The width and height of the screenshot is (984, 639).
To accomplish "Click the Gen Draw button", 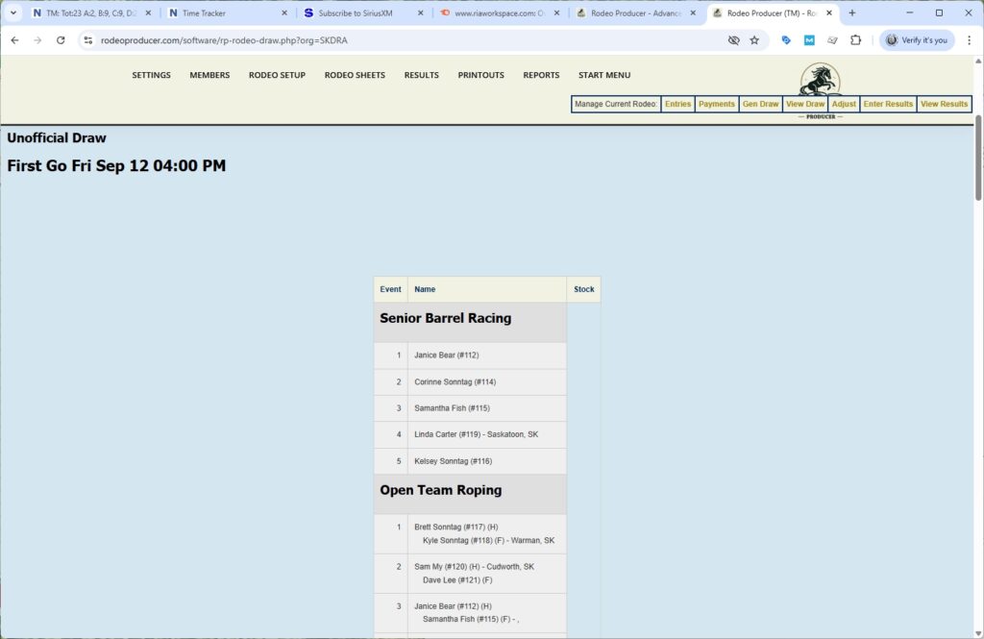I will pos(760,104).
